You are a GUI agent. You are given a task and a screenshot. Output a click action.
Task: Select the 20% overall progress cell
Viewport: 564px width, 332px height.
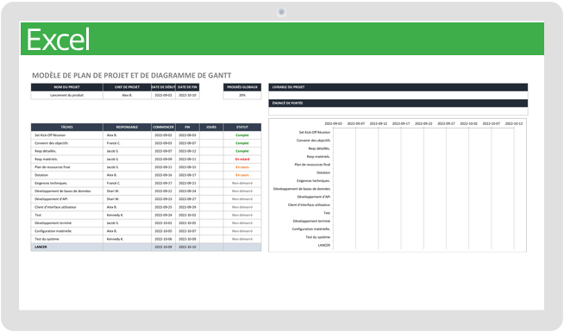coord(242,96)
